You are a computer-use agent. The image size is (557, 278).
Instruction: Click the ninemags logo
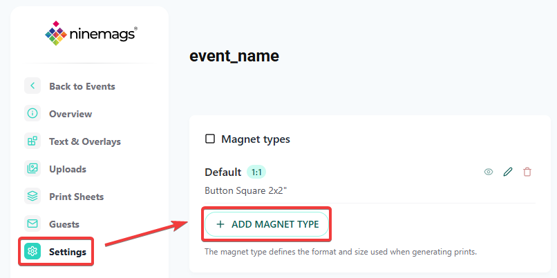91,33
